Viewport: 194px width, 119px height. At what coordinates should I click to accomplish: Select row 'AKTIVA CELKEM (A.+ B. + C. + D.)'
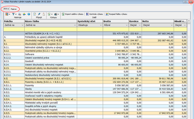tap(95, 34)
